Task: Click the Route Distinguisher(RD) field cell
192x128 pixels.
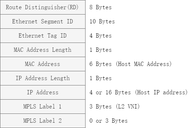Action: [43, 7]
